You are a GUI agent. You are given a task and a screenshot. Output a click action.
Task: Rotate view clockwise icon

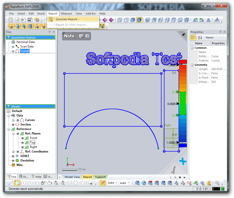(x=202, y=20)
